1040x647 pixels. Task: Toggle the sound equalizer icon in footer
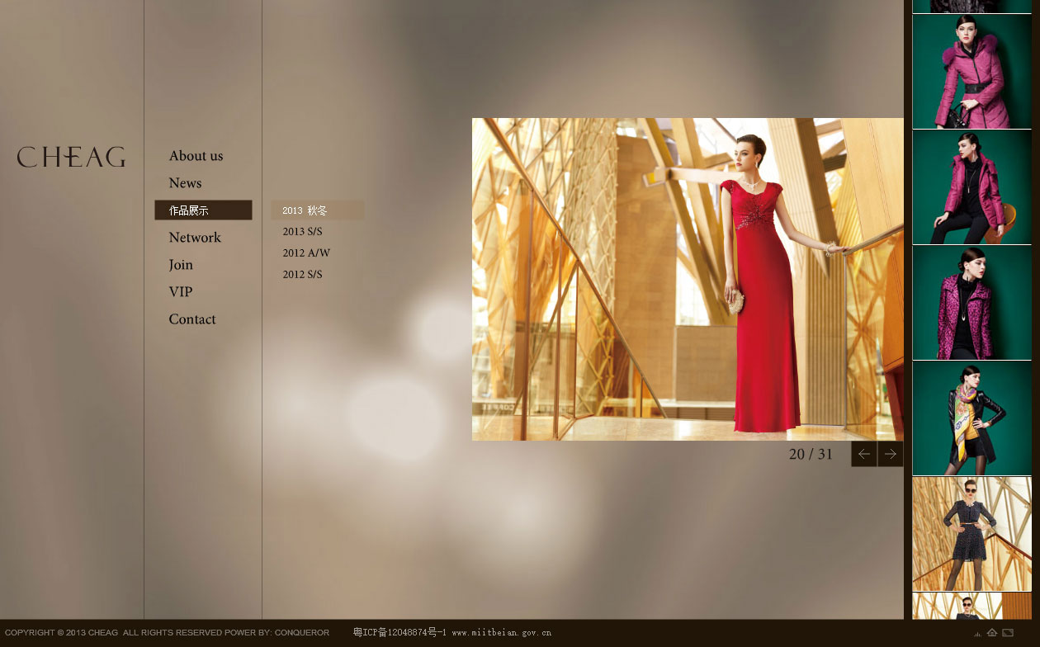(x=978, y=634)
